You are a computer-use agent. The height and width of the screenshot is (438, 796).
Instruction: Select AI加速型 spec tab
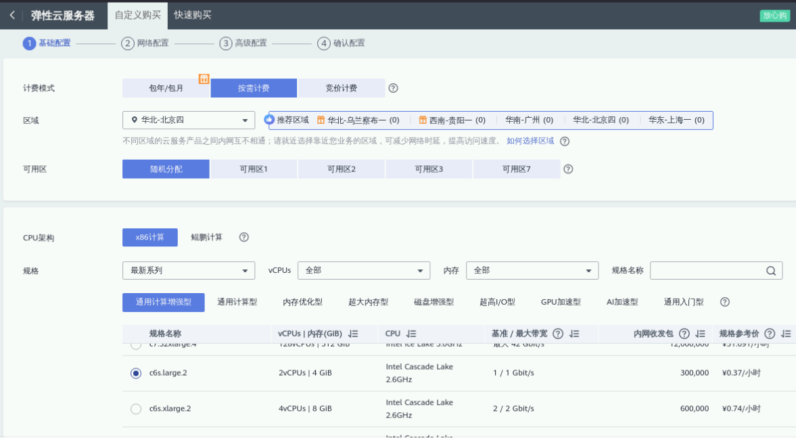coord(622,302)
